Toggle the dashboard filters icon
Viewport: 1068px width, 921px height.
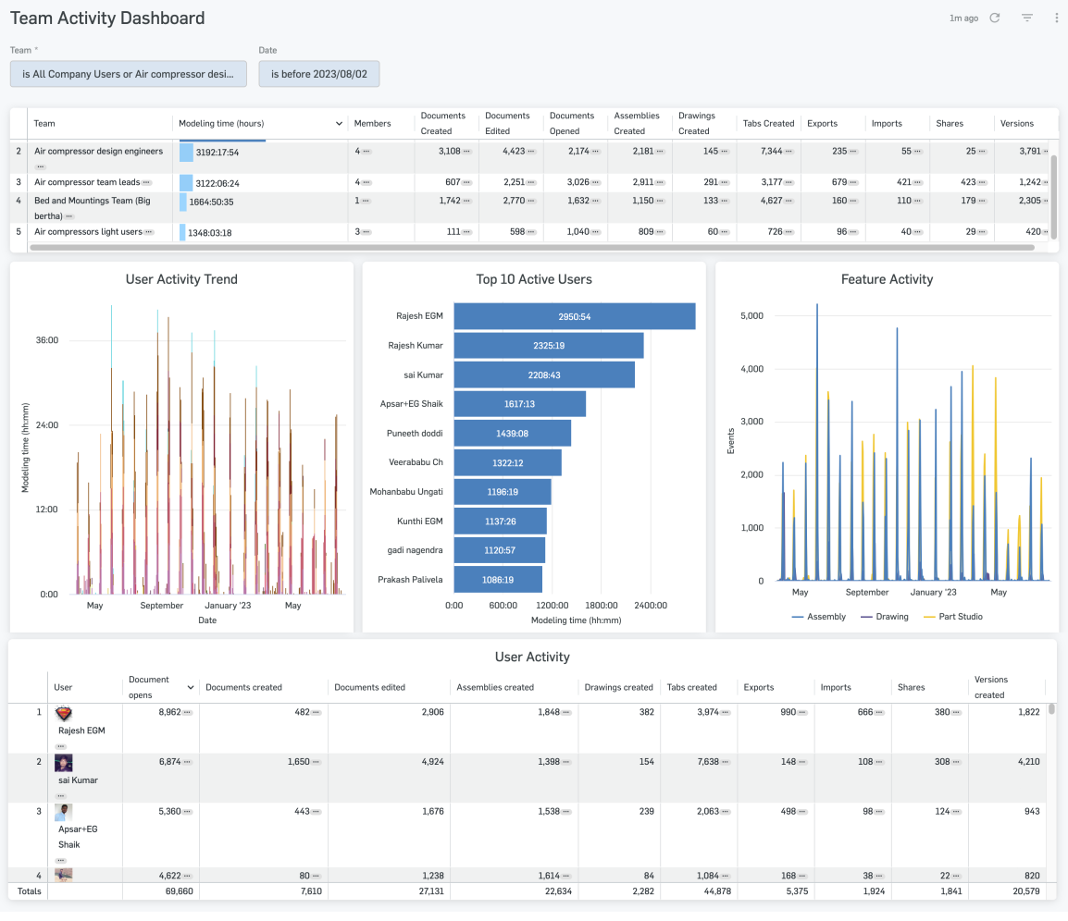tap(1026, 18)
